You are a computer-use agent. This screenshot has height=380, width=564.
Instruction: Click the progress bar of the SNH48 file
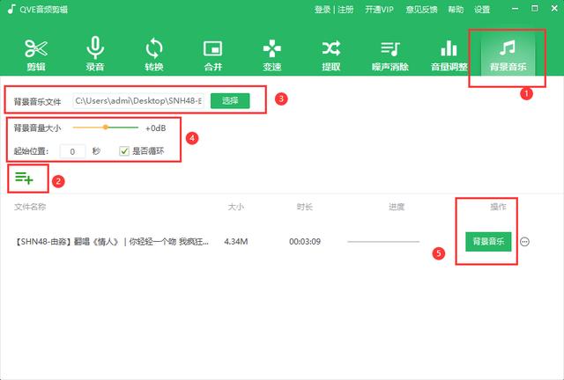coord(383,242)
